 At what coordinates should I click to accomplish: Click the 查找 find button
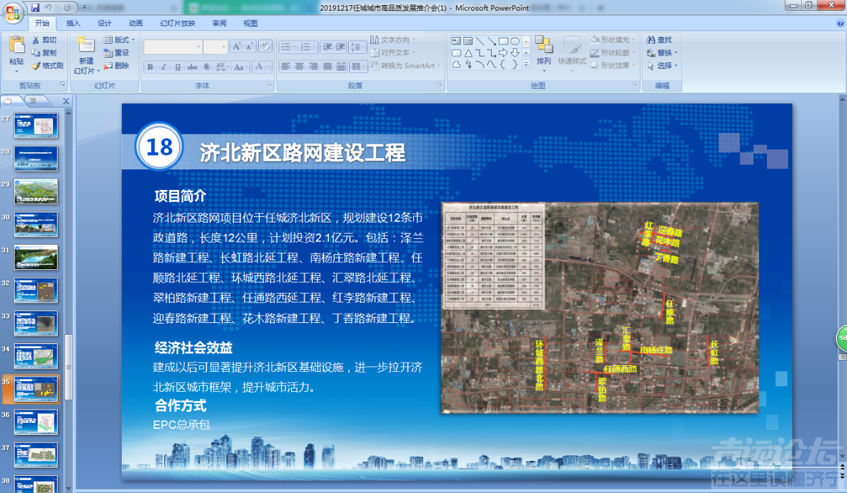660,40
